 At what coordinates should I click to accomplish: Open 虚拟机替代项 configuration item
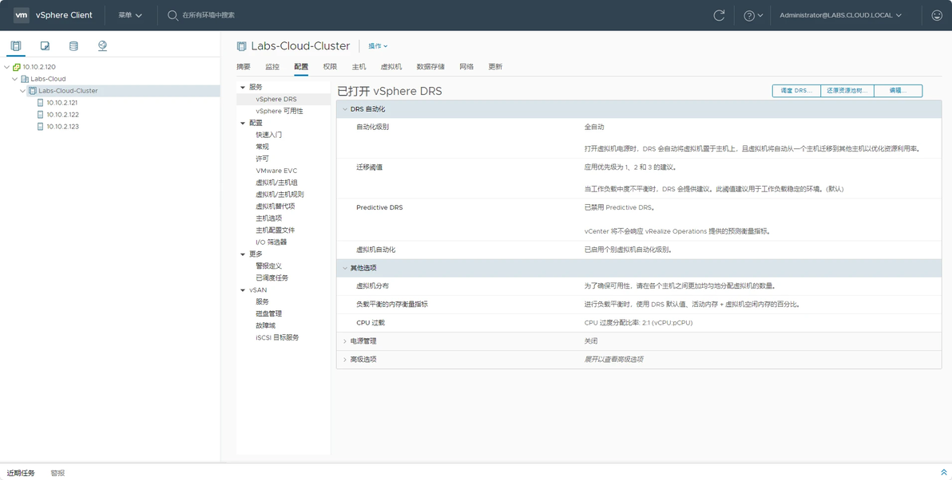275,207
